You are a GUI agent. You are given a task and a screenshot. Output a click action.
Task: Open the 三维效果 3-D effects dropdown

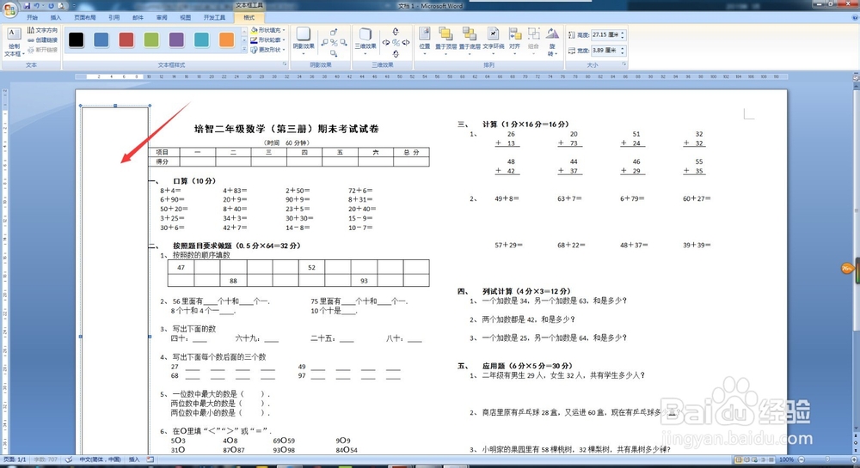pos(365,41)
